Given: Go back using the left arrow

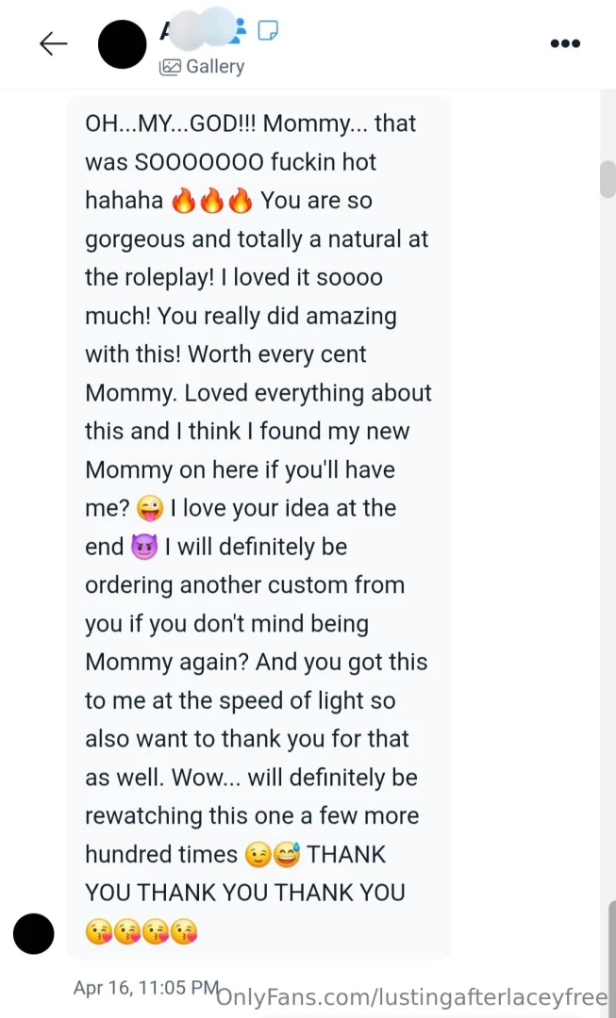Looking at the screenshot, I should coord(53,44).
